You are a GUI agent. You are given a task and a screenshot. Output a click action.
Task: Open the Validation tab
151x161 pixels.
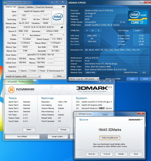pos(30,7)
